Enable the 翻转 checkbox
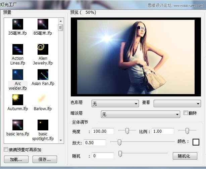The image size is (206, 169). coord(186,113)
